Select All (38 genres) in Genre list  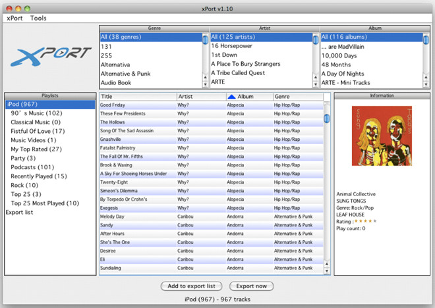click(x=151, y=37)
